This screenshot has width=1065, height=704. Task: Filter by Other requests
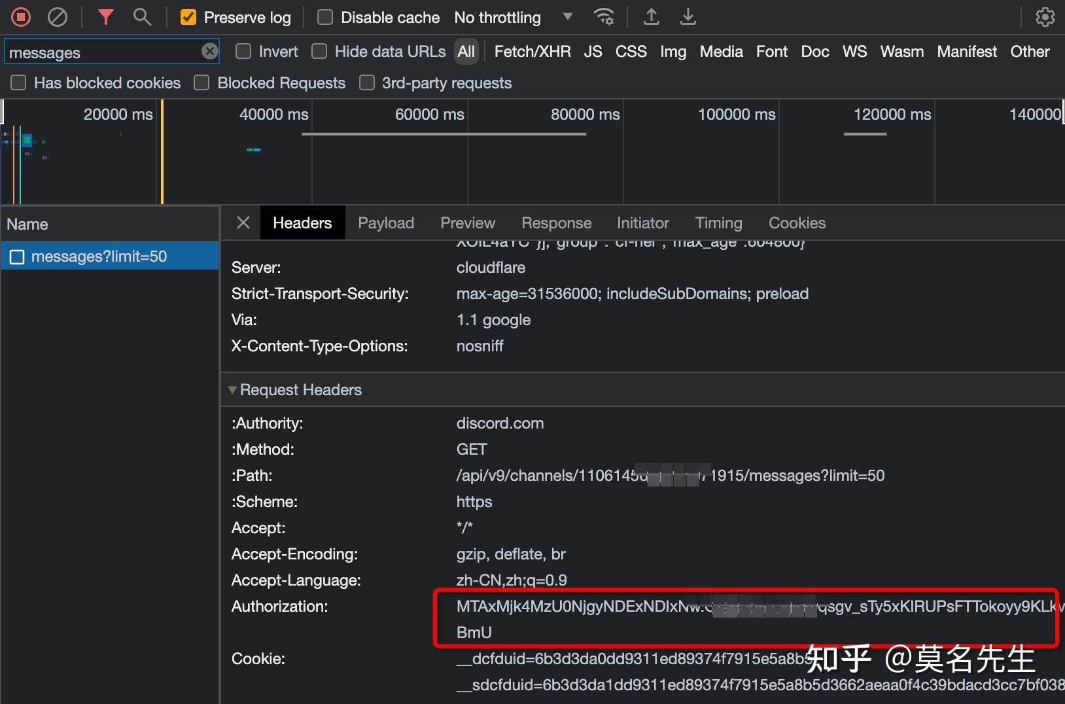1030,51
